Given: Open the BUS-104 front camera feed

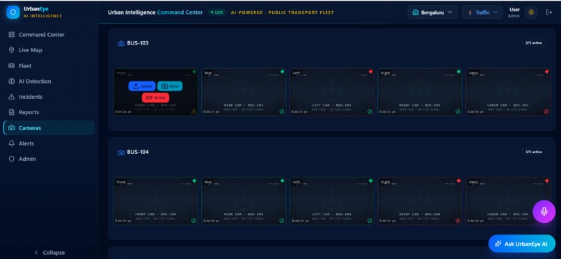Looking at the screenshot, I should pos(156,201).
